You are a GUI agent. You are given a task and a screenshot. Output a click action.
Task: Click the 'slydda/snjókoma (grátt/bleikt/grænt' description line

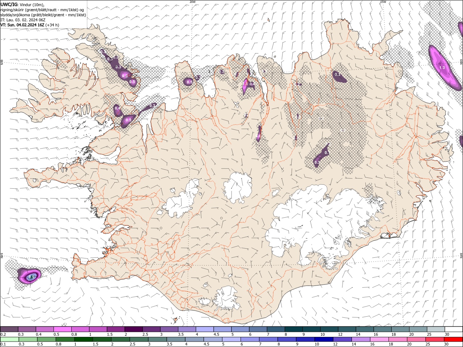point(43,15)
